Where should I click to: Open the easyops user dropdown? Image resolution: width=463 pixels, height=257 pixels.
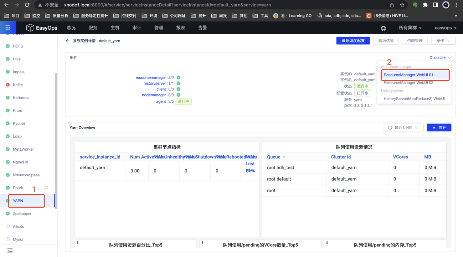tap(446, 28)
